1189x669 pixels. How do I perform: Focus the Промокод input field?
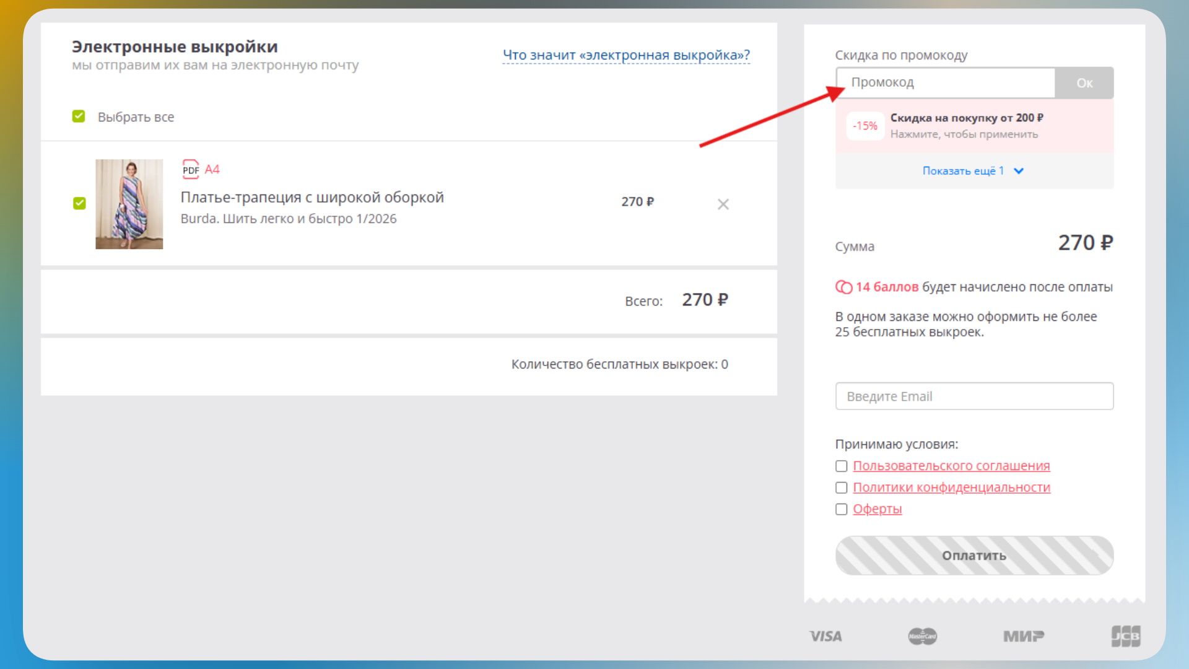pos(946,83)
